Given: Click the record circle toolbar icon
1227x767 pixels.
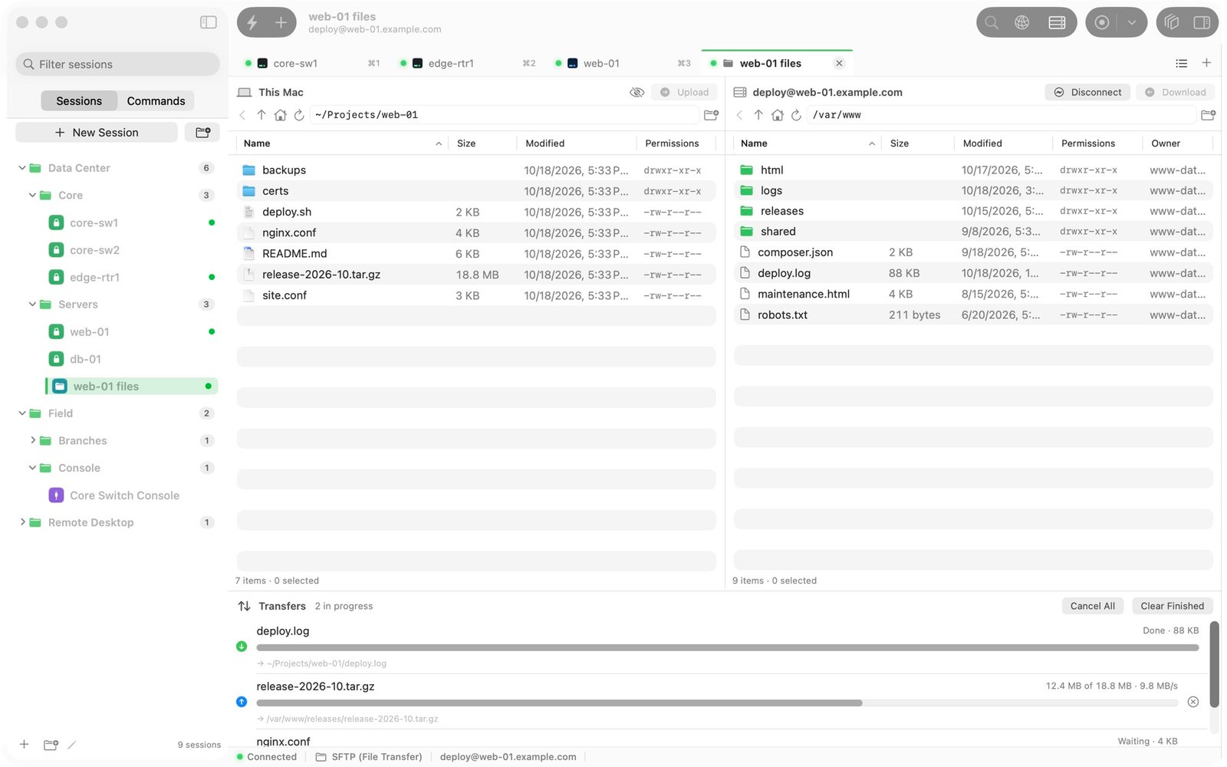Looking at the screenshot, I should 1102,22.
